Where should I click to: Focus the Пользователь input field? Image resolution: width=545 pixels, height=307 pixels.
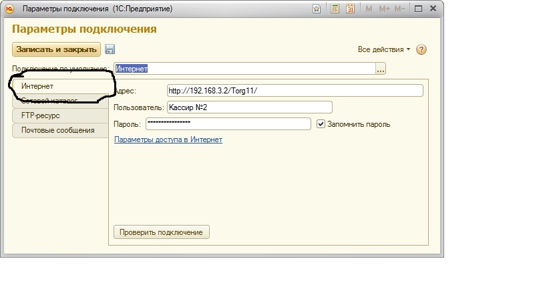(x=248, y=107)
